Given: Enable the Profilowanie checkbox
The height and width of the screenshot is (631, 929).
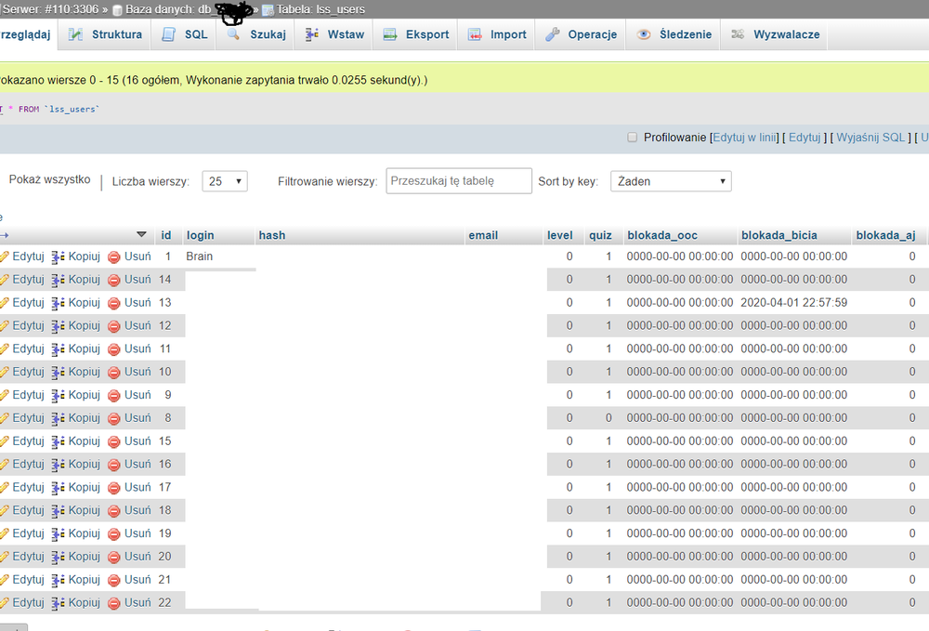Looking at the screenshot, I should click(633, 138).
